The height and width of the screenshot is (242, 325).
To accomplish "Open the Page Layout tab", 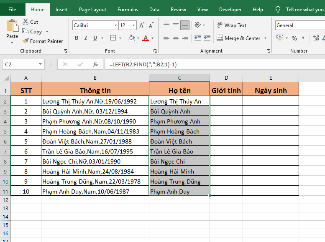I will (92, 10).
